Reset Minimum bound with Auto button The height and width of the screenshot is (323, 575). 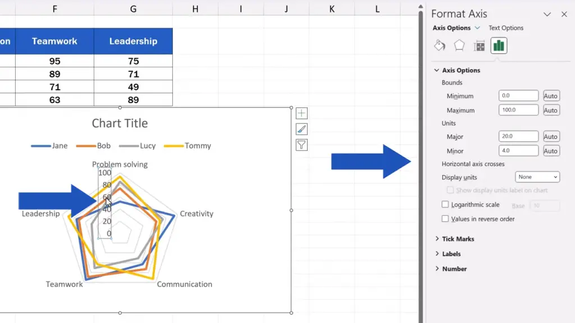tap(550, 96)
